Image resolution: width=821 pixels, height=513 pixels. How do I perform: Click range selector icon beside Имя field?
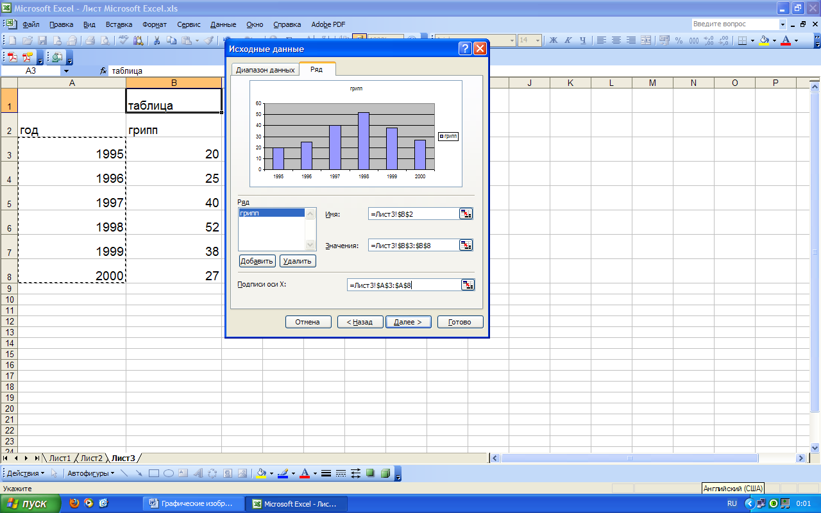(466, 214)
